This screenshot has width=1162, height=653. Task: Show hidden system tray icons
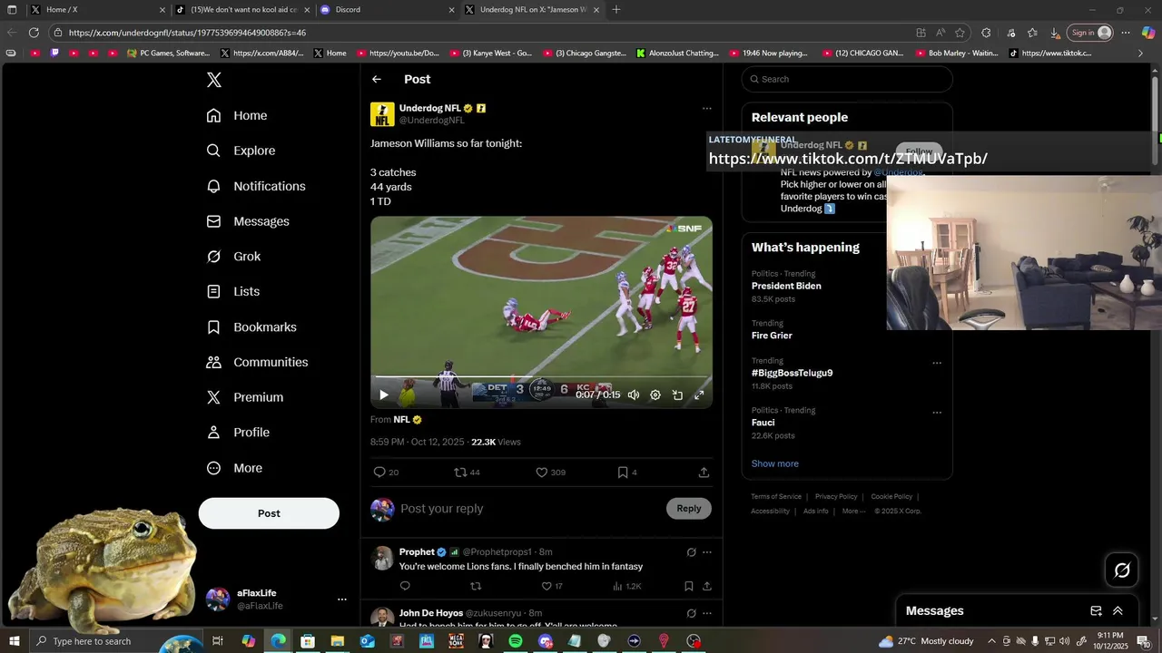coord(991,641)
